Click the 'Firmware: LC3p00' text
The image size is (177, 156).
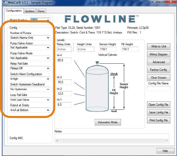coord(138,28)
